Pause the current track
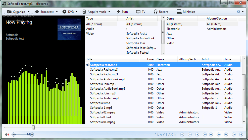Viewport: 248px width, 140px height. 190,134
